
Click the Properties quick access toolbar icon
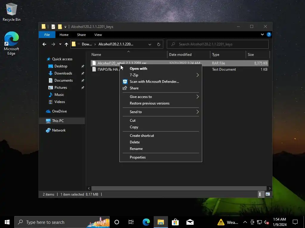tap(53, 26)
